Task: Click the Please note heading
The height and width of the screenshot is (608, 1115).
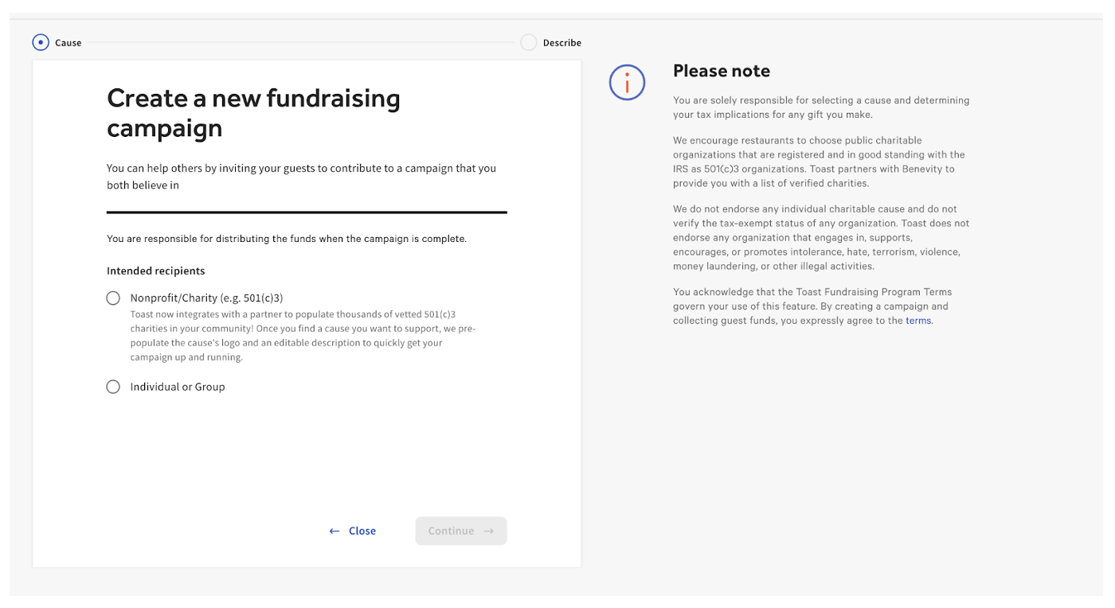Action: coord(721,71)
